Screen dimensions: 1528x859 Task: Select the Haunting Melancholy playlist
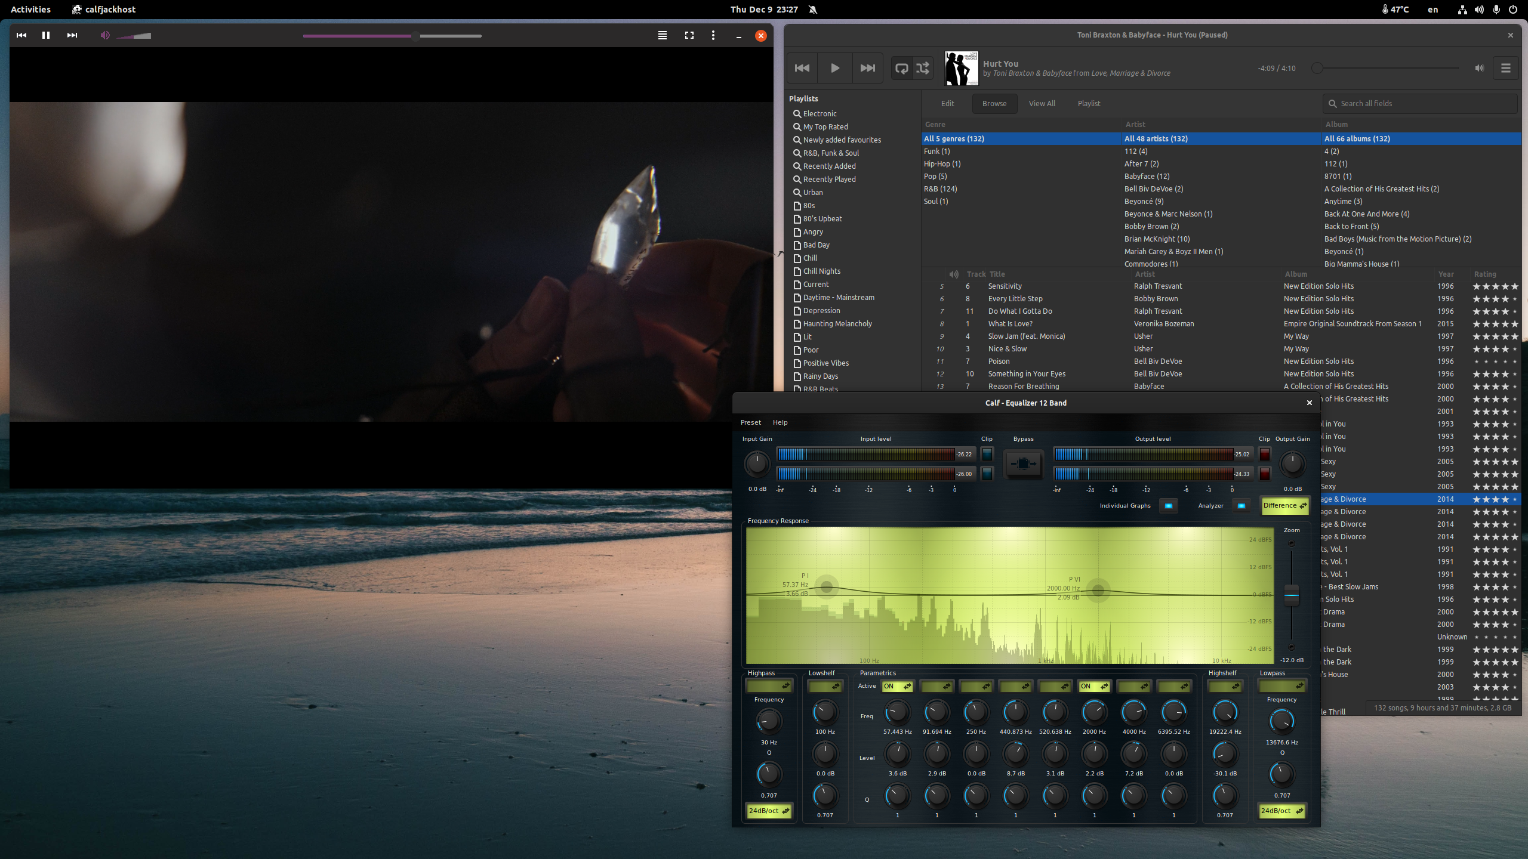click(837, 323)
